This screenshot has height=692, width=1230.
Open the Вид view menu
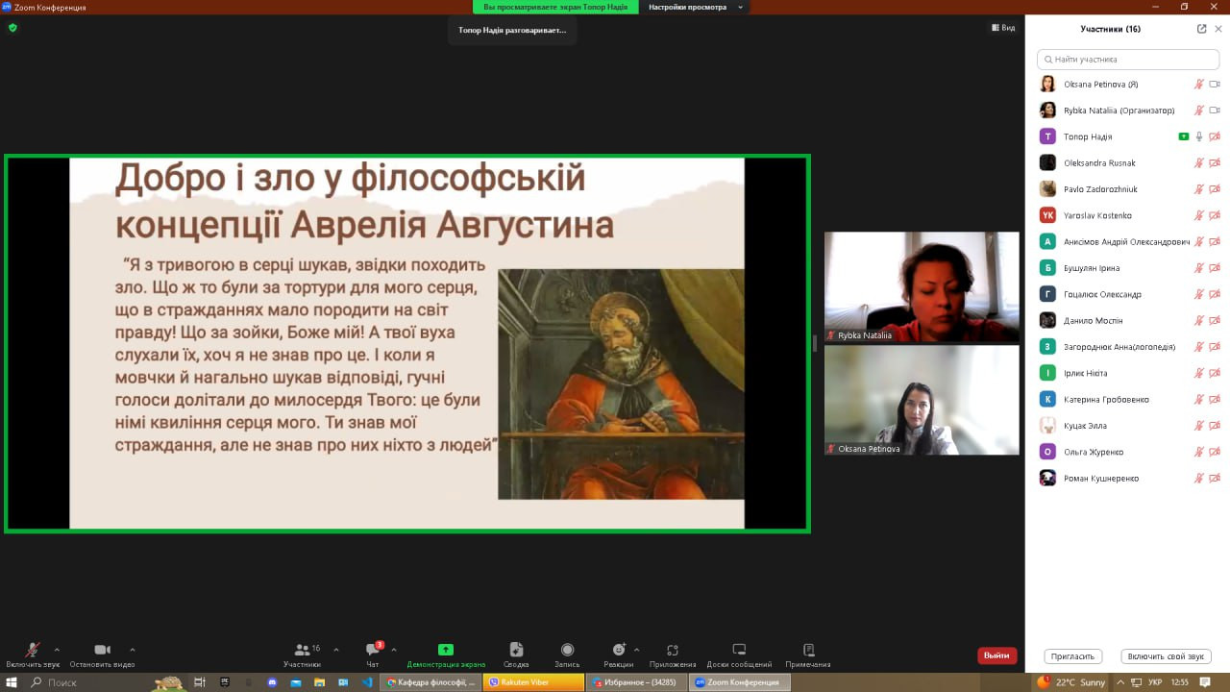pyautogui.click(x=1003, y=28)
